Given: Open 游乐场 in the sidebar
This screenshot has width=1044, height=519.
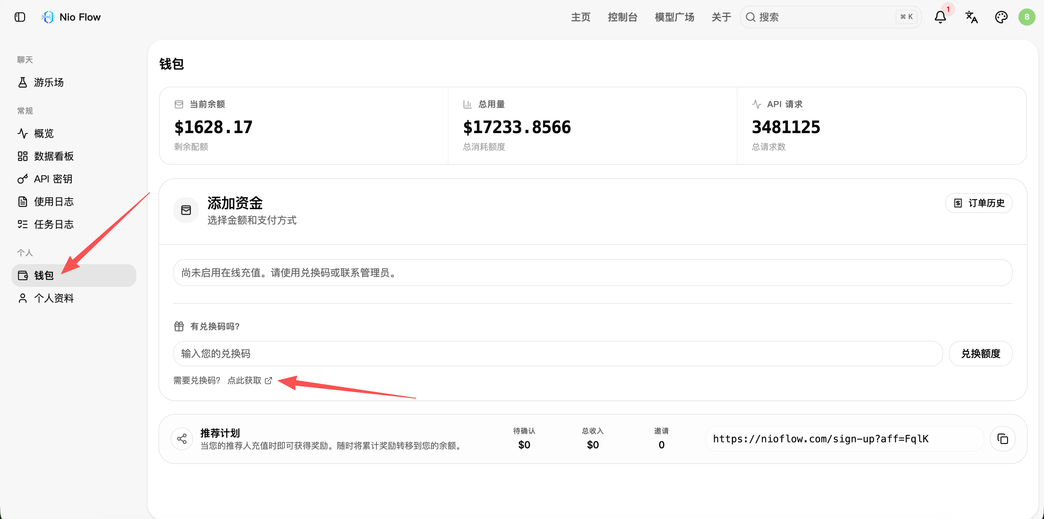Looking at the screenshot, I should [74, 82].
